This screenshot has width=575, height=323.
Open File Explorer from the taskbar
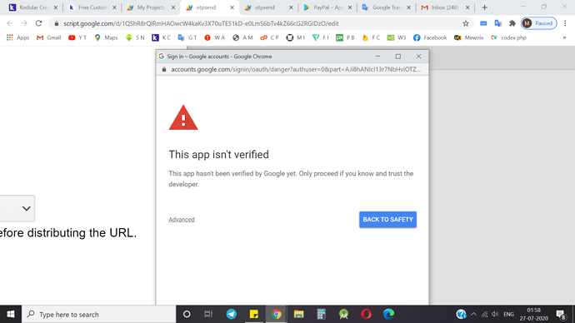click(298, 314)
